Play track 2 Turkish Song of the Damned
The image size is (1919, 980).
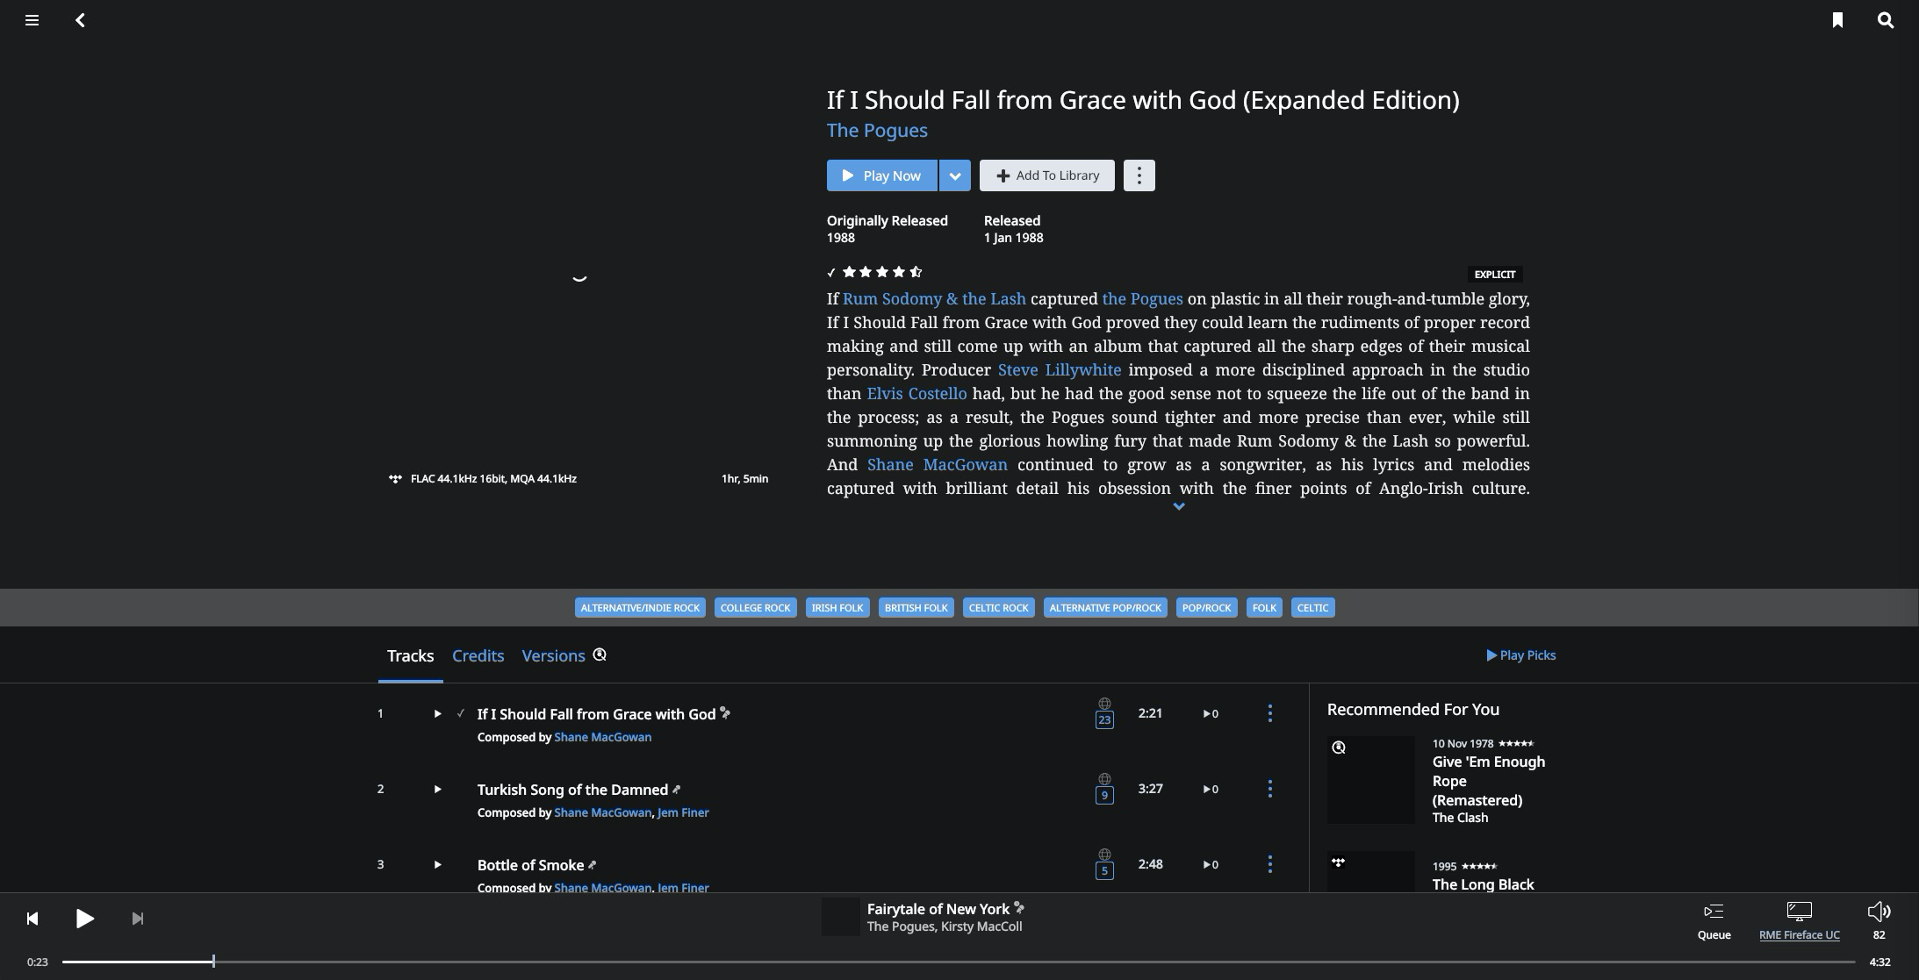point(437,790)
